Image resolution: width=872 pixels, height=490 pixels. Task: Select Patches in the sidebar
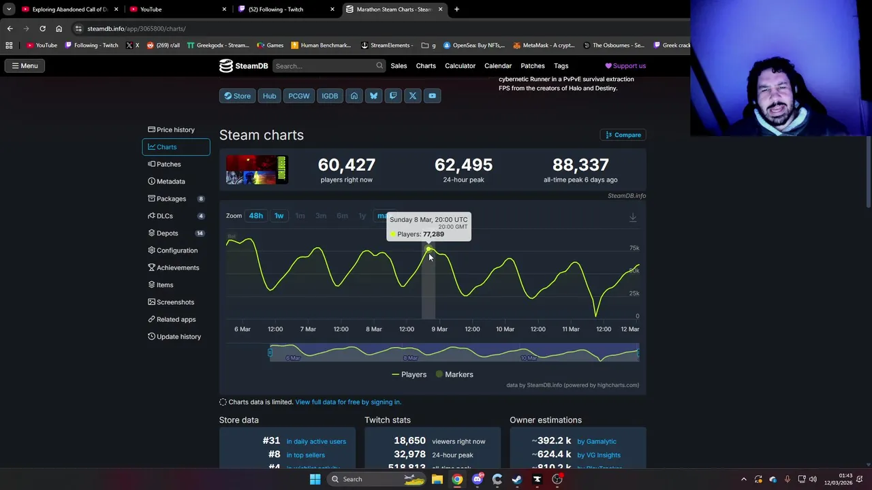pyautogui.click(x=176, y=164)
